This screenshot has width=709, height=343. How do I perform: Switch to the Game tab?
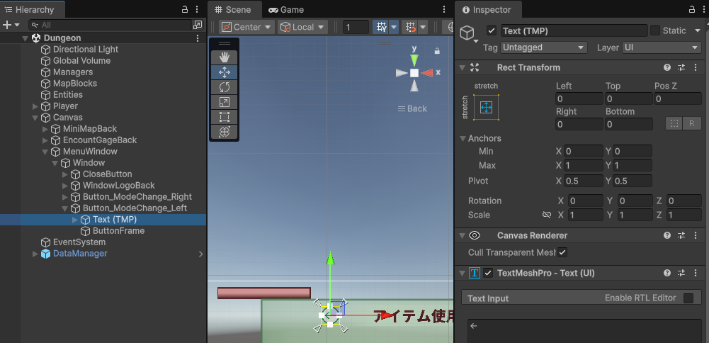286,10
